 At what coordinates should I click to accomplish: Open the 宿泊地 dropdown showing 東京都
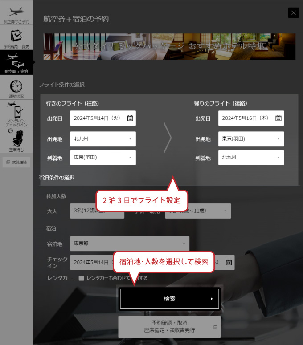(129, 244)
